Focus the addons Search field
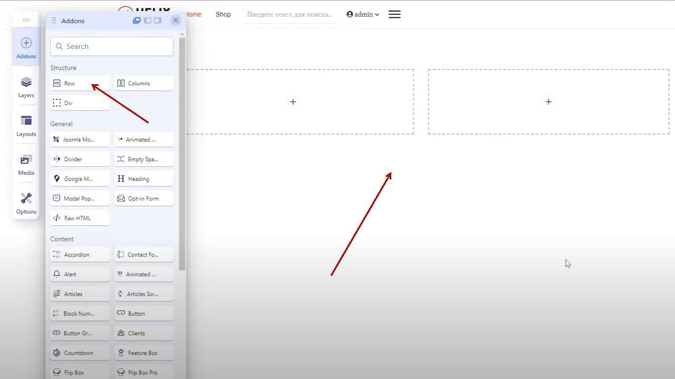Viewport: 675px width, 379px height. (x=112, y=46)
